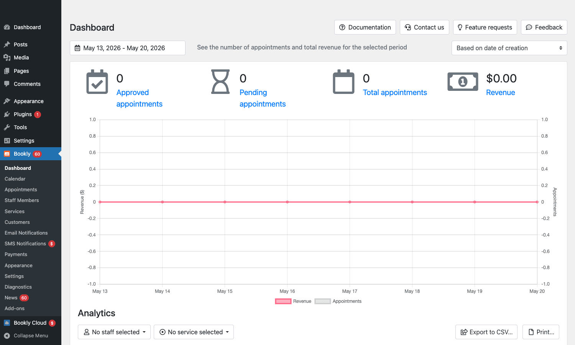Click the revenue banknote icon

point(463,82)
